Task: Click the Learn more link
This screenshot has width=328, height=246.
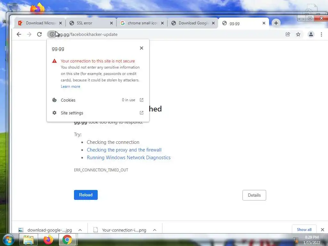Action: [x=70, y=86]
